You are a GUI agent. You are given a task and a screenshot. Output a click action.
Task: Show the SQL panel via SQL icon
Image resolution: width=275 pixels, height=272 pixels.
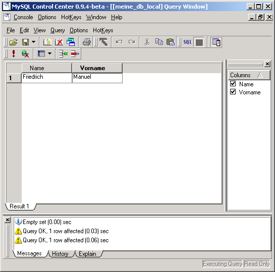pyautogui.click(x=187, y=42)
